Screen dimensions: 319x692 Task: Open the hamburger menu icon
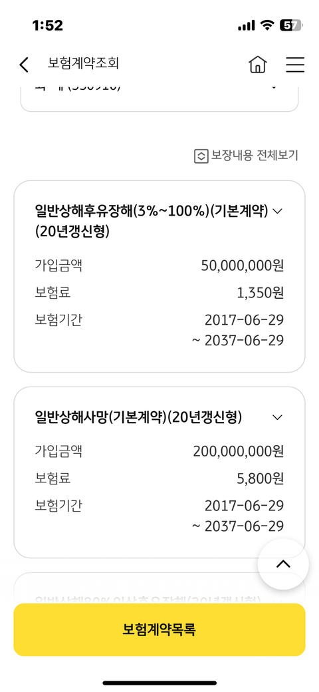click(295, 65)
